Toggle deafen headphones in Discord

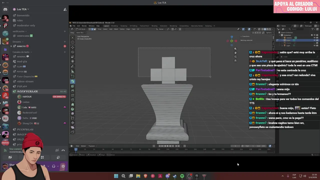click(53, 166)
